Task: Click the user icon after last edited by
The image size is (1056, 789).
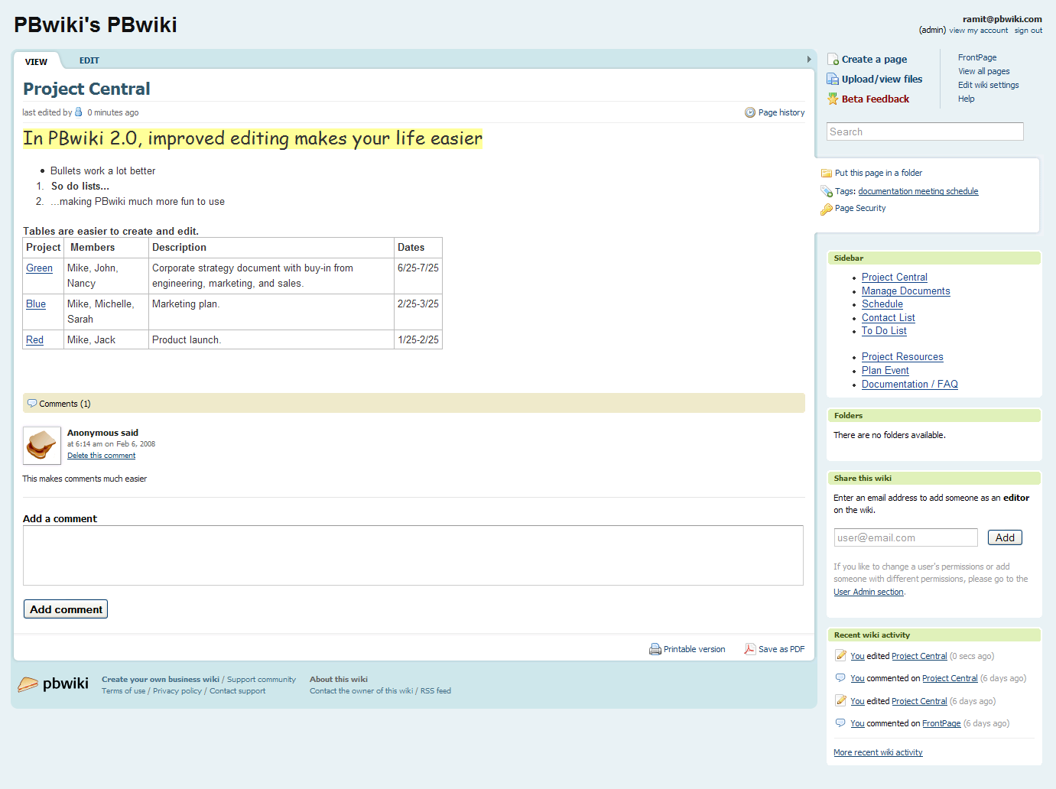Action: (78, 112)
